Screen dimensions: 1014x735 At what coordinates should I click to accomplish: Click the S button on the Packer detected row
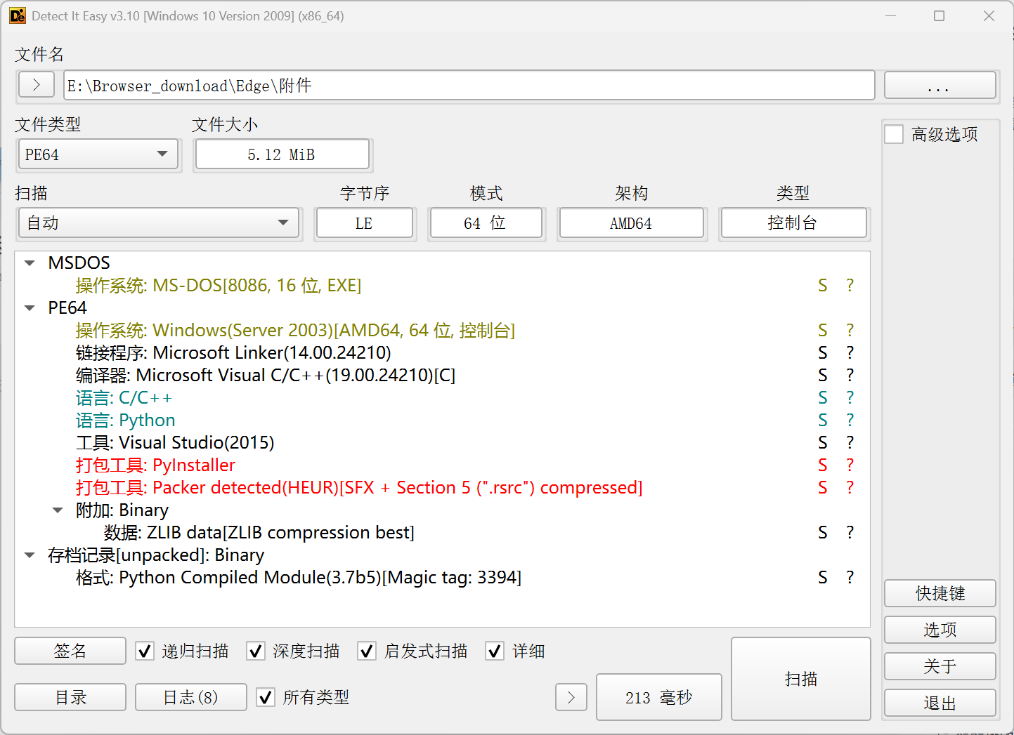coord(823,488)
